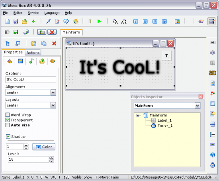Toggle italic formatting button

click(136, 22)
